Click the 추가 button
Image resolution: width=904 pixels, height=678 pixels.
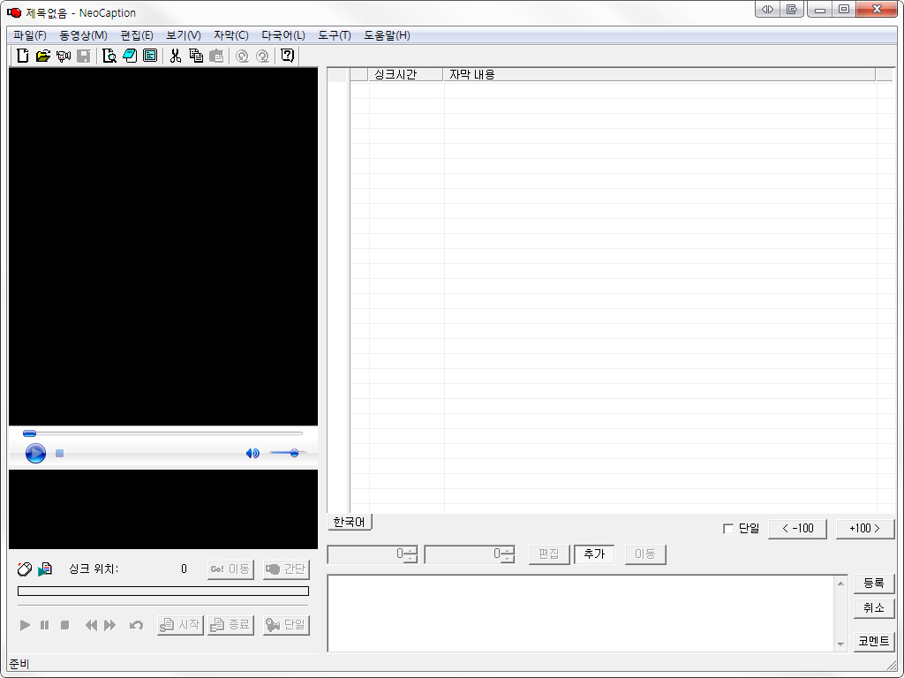click(594, 554)
